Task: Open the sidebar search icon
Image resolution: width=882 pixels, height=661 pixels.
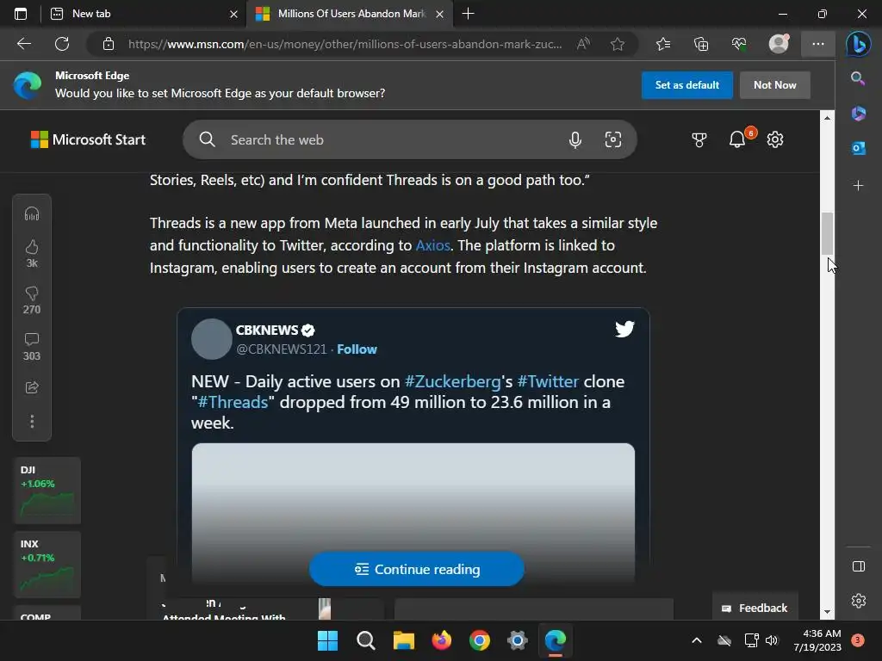Action: click(858, 78)
